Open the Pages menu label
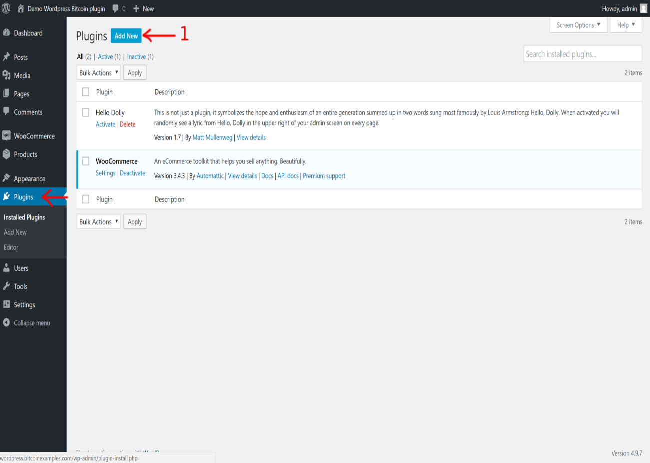Viewport: 650px width, 463px height. (22, 94)
